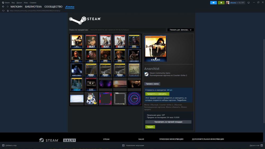The height and width of the screenshot is (149, 265).
Task: Open the Подробнее link about gems
Action: click(x=182, y=100)
